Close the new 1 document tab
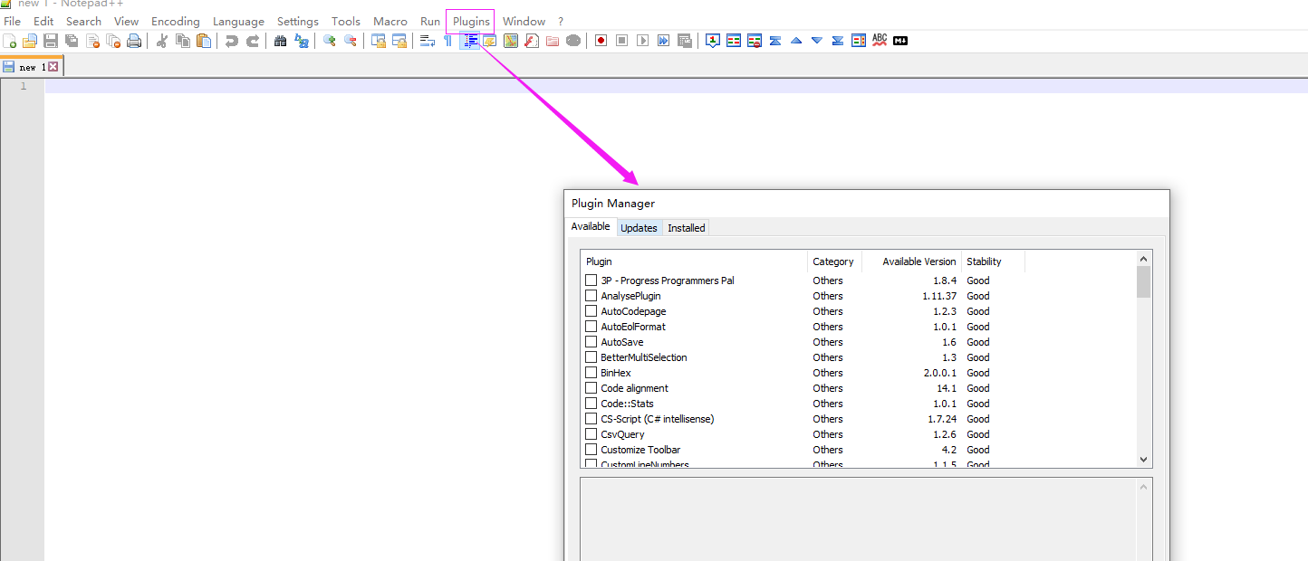Screen dimensions: 1308x561 (53, 67)
